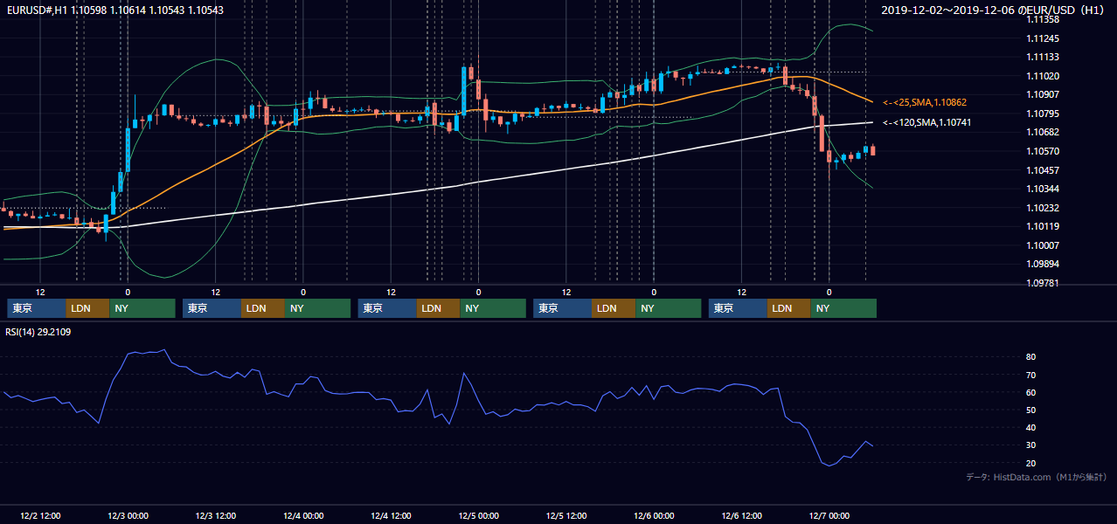This screenshot has height=524, width=1117.
Task: Select the leftmost 東京 session block
Action: click(x=37, y=308)
